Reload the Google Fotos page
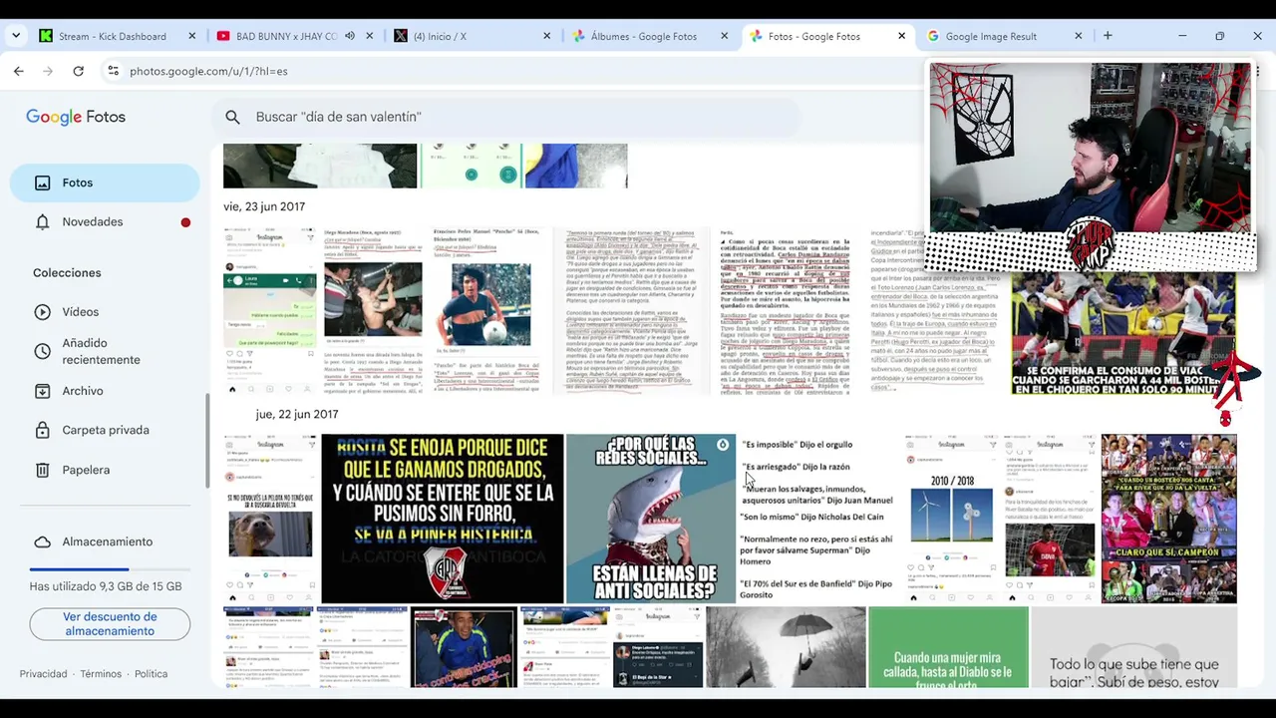 coord(78,71)
